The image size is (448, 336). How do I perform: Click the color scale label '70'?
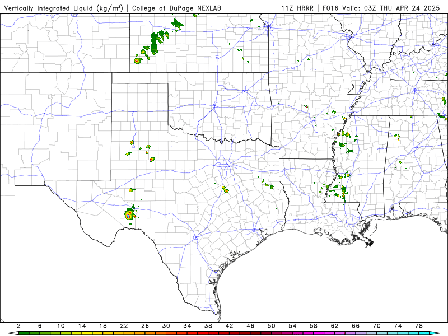tap(376, 326)
